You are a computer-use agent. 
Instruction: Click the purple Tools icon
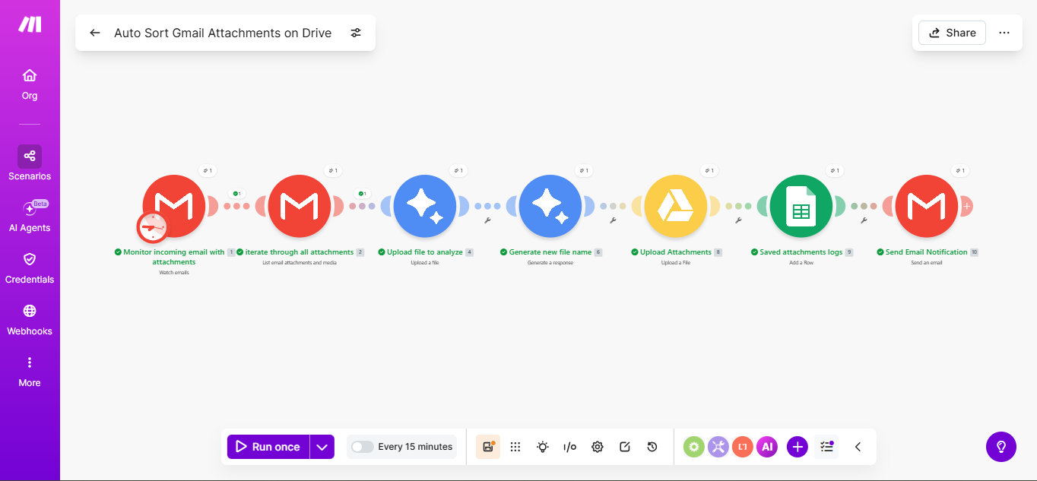coord(718,447)
